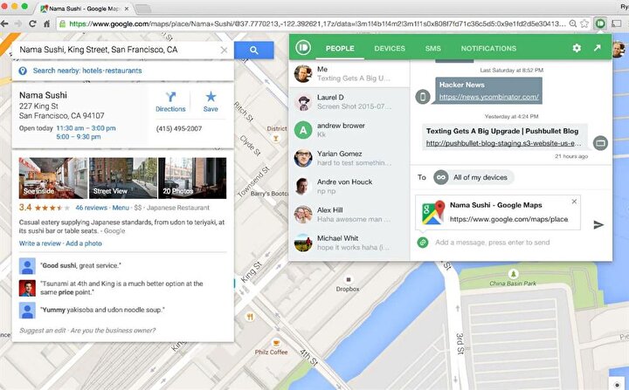Send the push with the paper plane icon
This screenshot has height=390, width=629.
click(x=598, y=224)
